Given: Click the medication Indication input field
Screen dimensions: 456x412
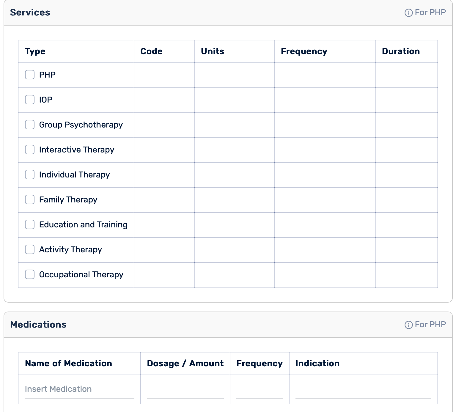Looking at the screenshot, I should point(363,389).
